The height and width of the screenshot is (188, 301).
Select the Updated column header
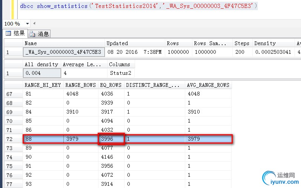[x=135, y=44]
